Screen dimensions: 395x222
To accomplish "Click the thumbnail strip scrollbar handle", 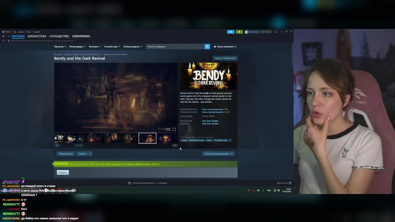I will tap(79, 146).
